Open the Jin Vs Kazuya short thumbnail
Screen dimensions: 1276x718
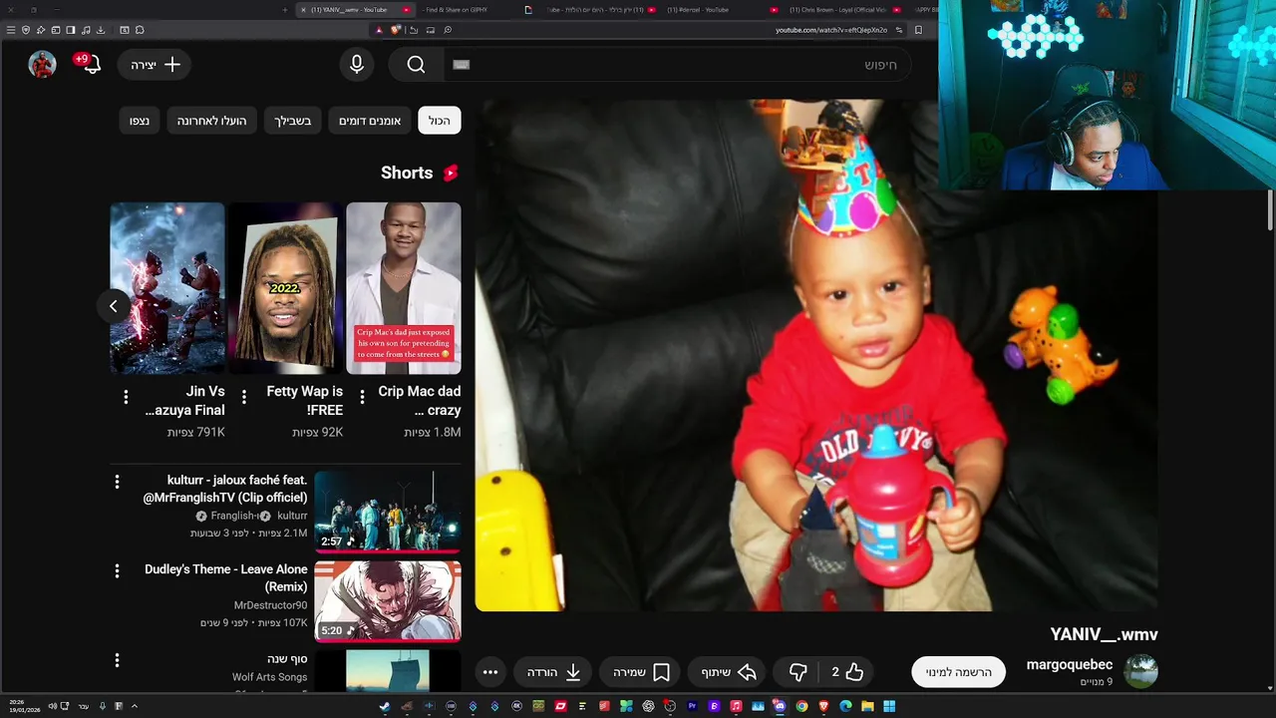pyautogui.click(x=167, y=288)
